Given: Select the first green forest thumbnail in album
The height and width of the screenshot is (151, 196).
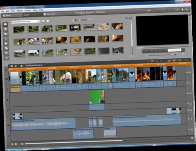Looking at the screenshot, I should [19, 29].
